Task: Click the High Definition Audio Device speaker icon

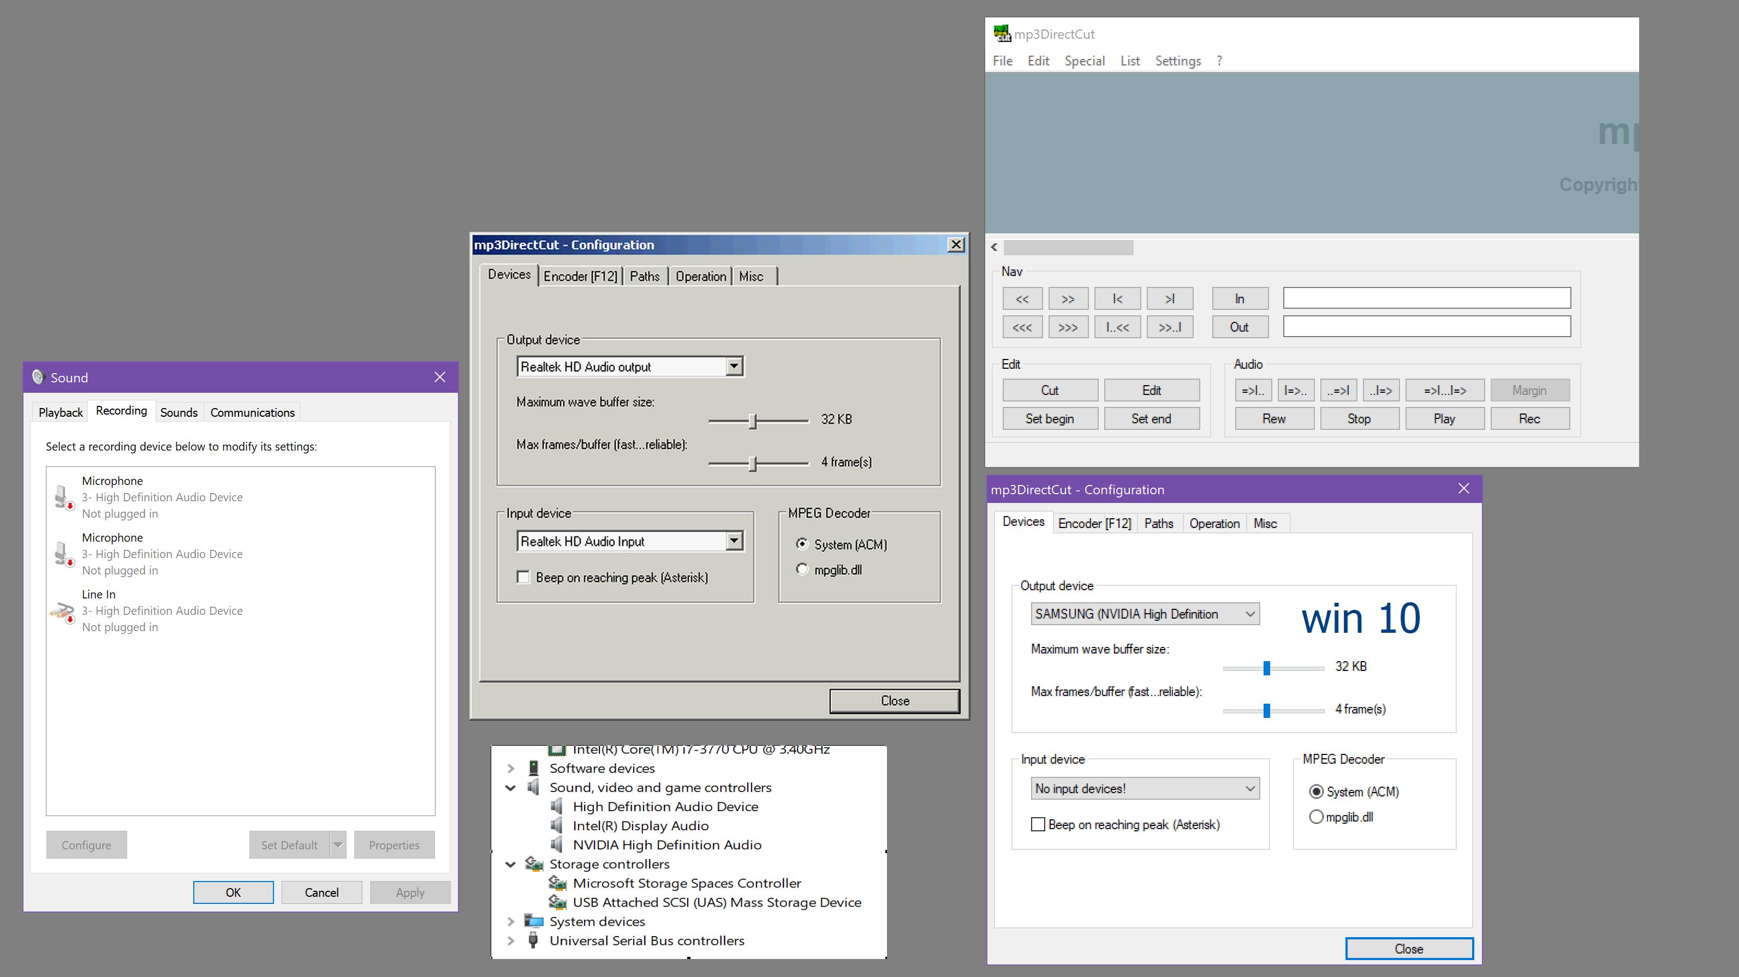Action: point(556,806)
